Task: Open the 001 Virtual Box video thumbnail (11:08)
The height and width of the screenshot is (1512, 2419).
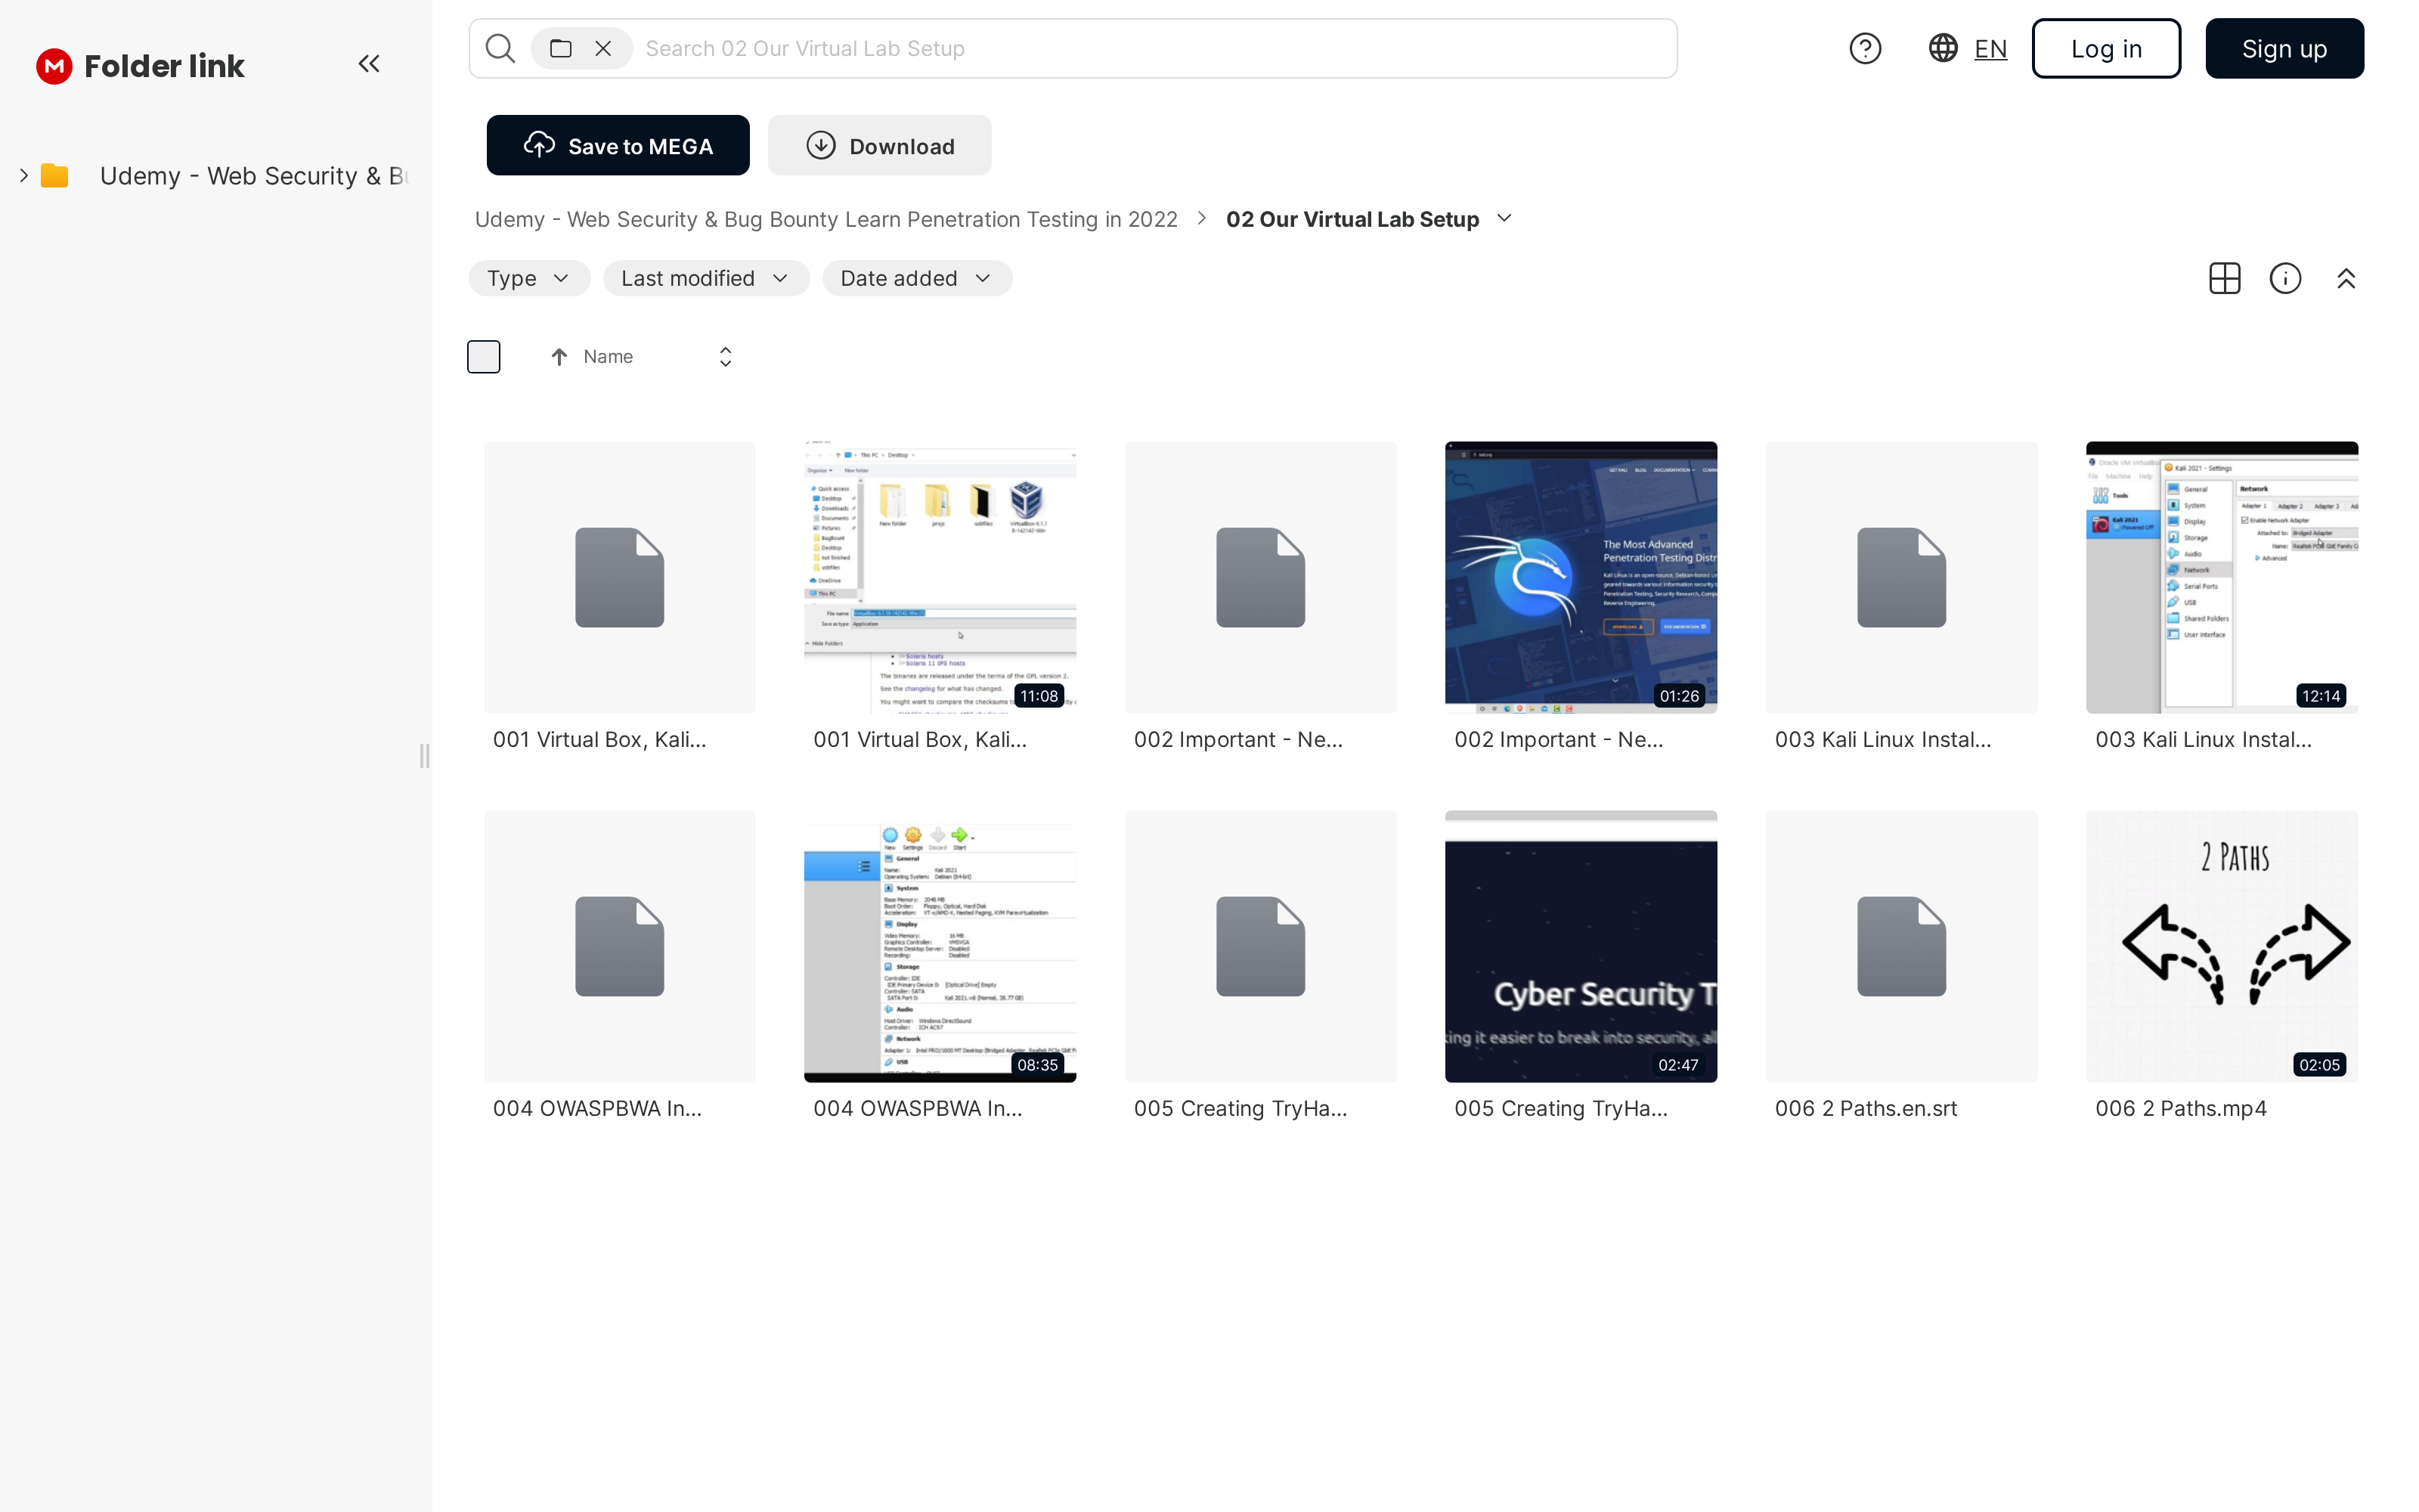Action: 940,577
